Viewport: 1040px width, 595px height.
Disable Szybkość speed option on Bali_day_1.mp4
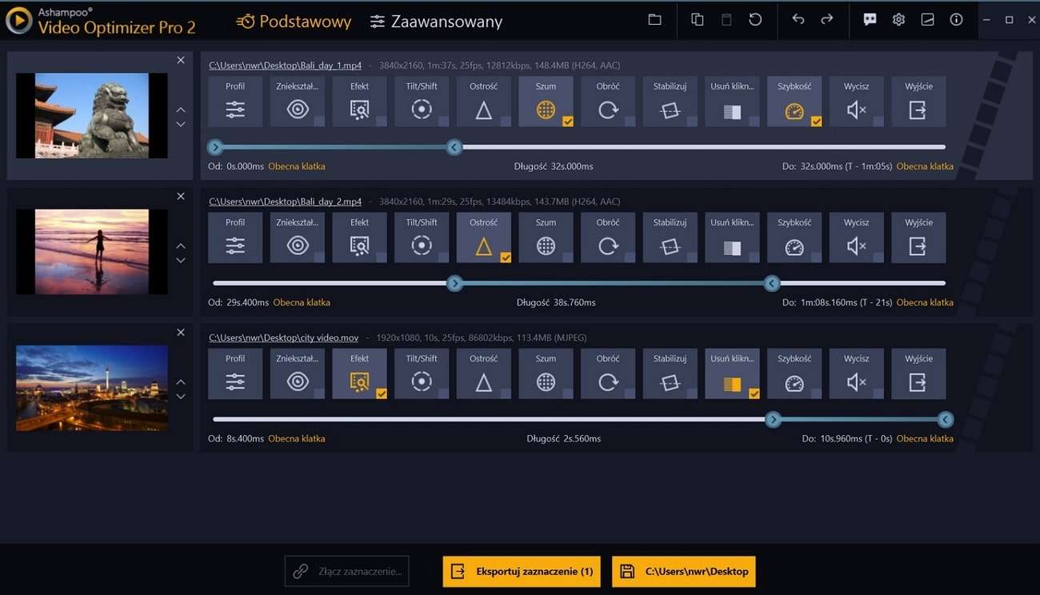pyautogui.click(x=816, y=122)
